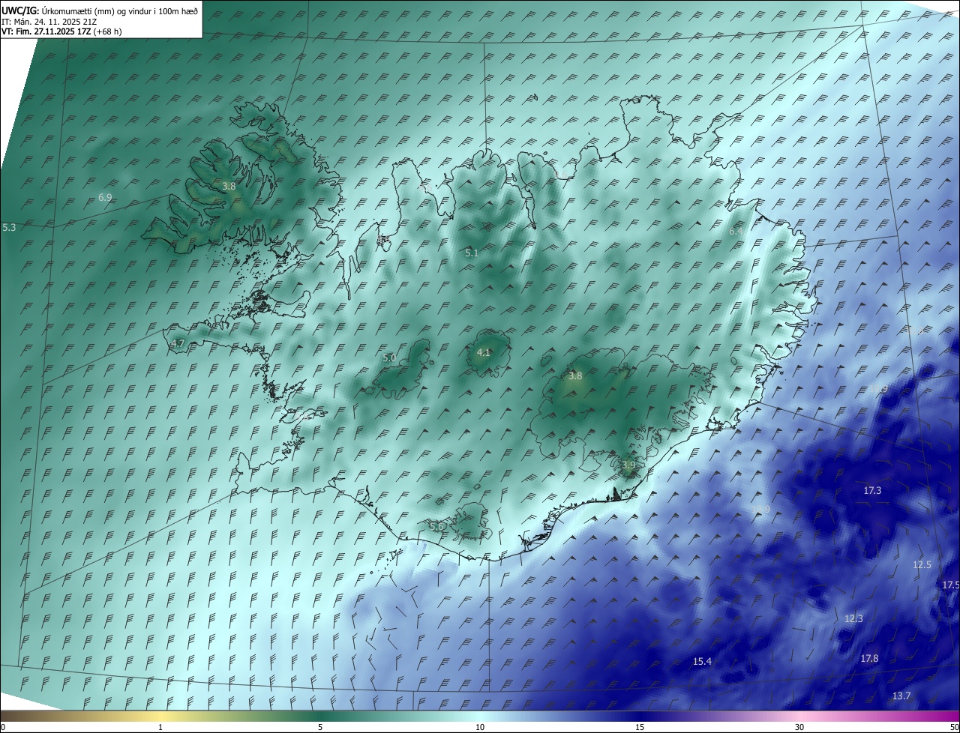The width and height of the screenshot is (960, 733).
Task: Click the "30" tick on the color scale
Action: [799, 727]
